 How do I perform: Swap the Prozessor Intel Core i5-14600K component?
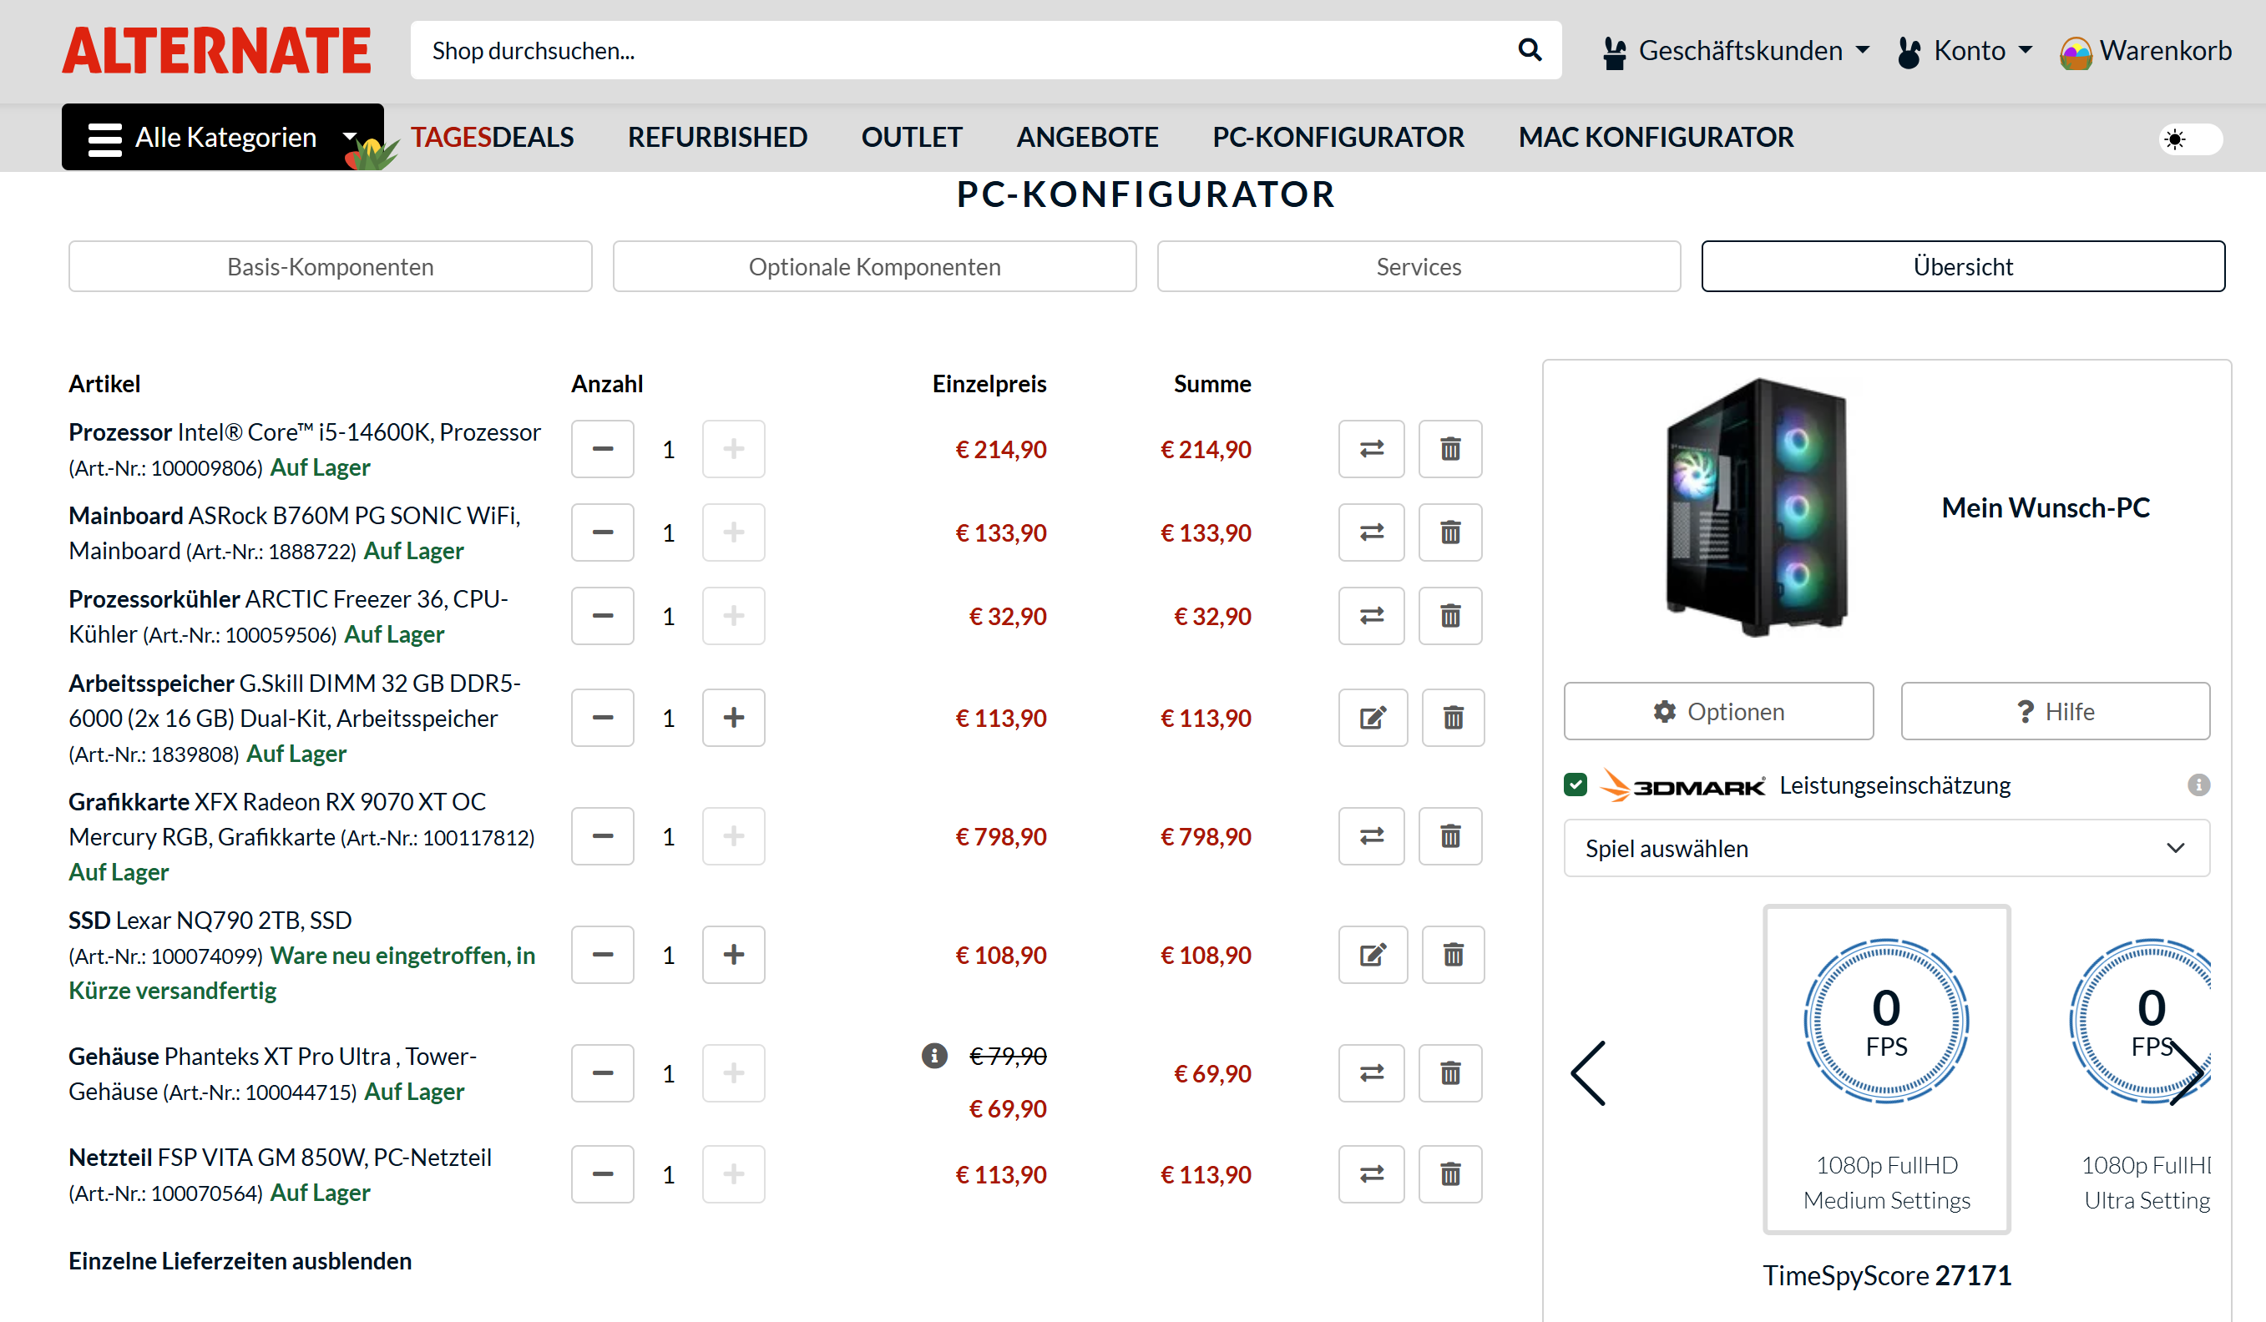[1370, 449]
